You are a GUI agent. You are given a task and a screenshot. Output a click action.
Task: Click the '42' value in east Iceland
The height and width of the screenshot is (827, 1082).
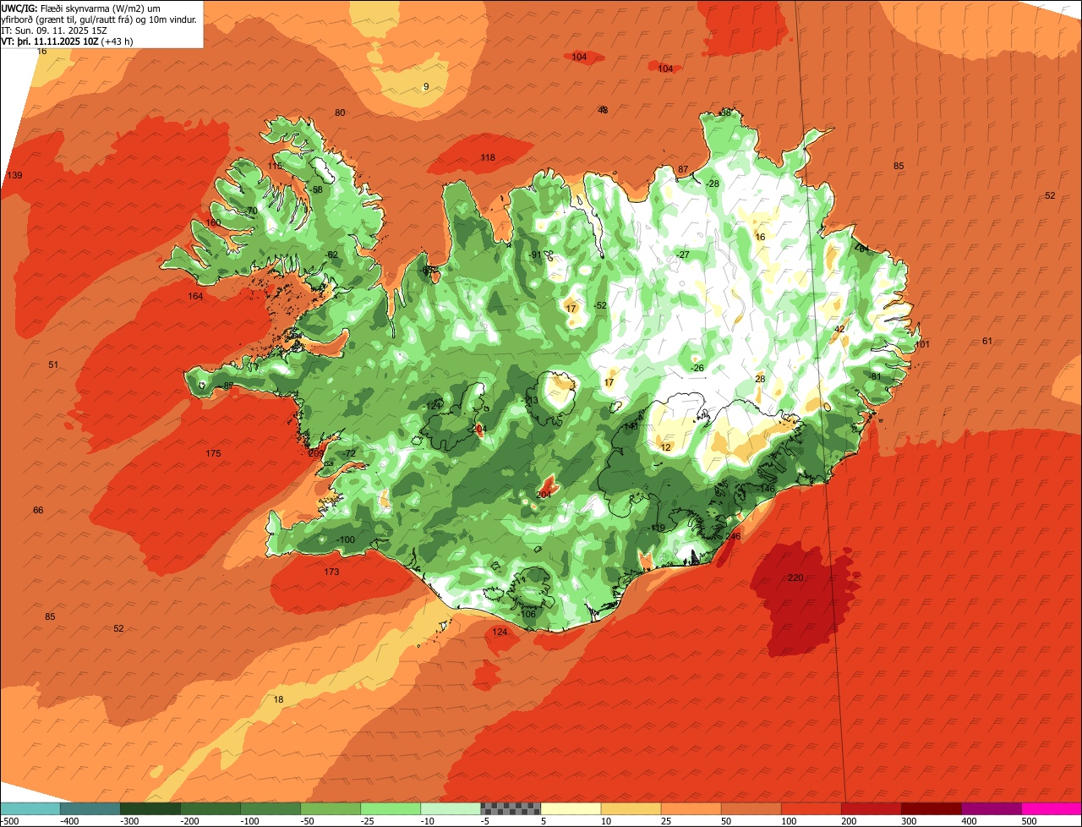point(839,329)
